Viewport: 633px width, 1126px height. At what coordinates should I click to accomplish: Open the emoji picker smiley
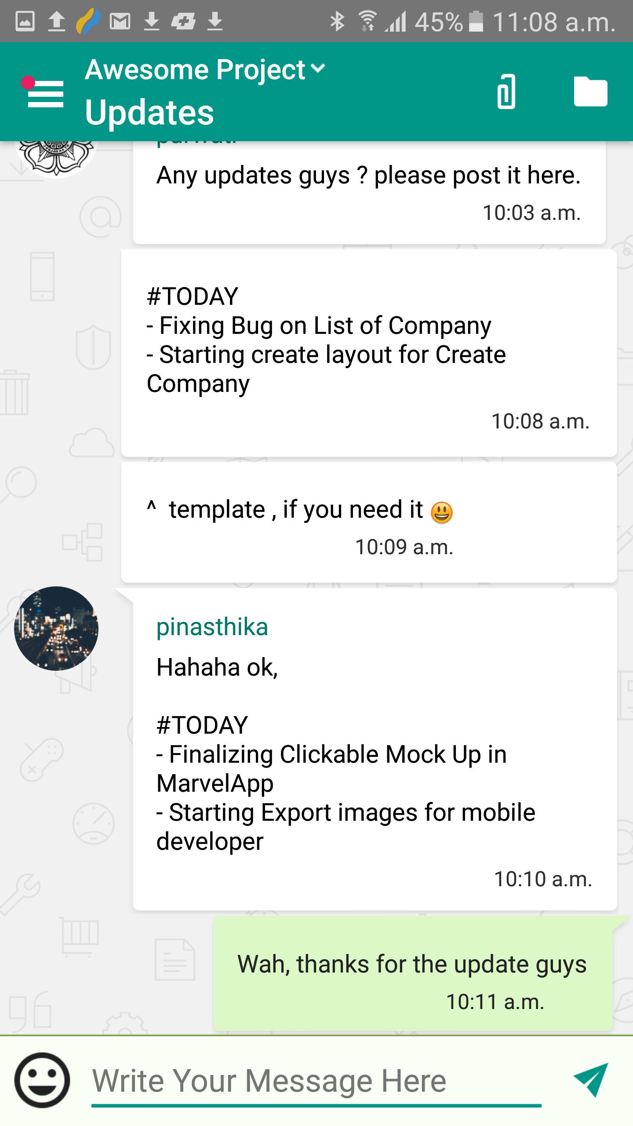pos(42,1080)
